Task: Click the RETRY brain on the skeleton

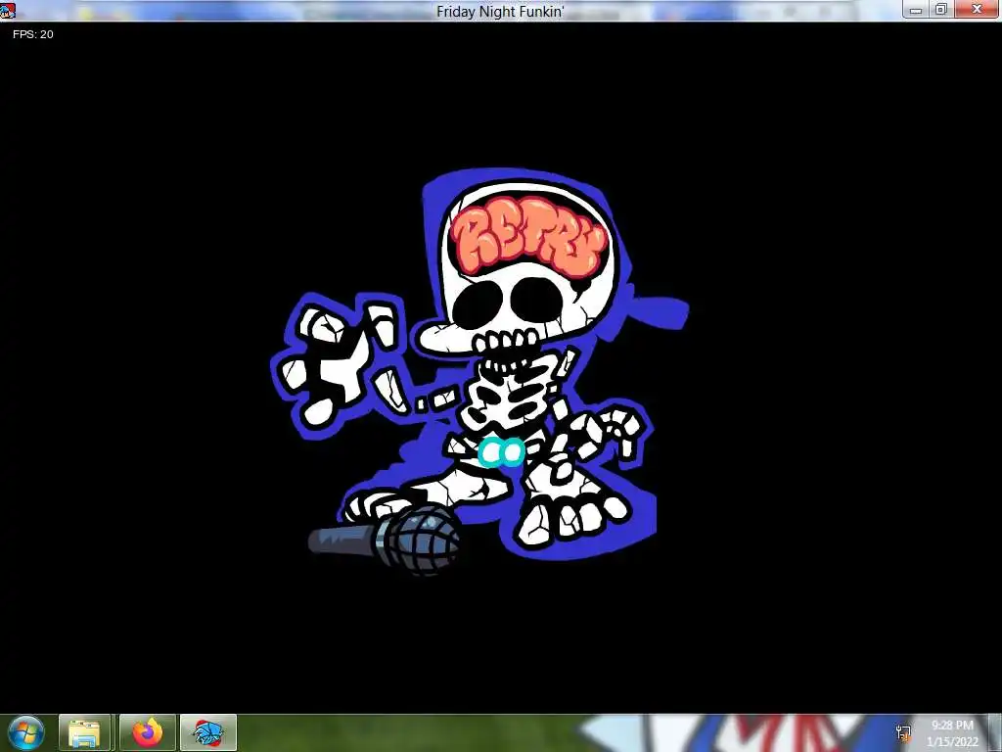Action: click(527, 235)
